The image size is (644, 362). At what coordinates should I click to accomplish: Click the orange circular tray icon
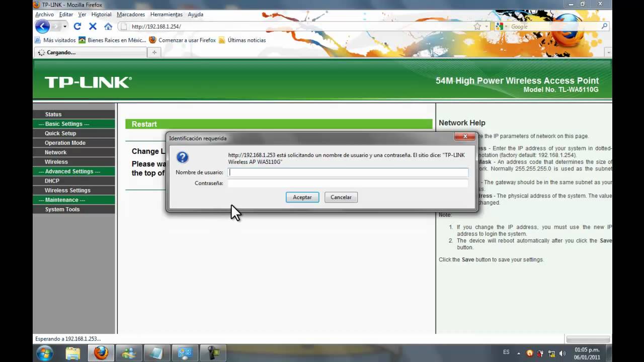pyautogui.click(x=529, y=353)
